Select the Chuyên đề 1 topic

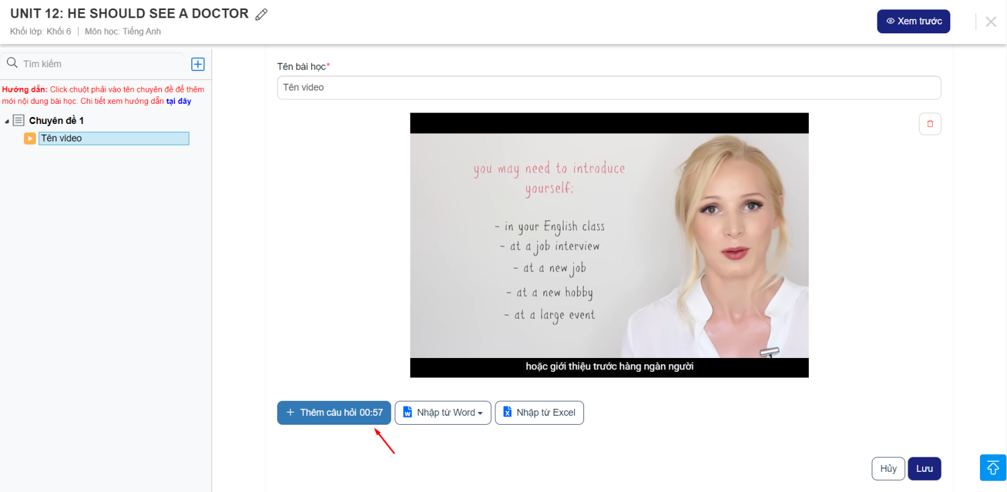point(56,121)
